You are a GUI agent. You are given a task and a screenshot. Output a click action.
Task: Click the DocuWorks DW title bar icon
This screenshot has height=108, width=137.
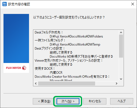(5, 4)
